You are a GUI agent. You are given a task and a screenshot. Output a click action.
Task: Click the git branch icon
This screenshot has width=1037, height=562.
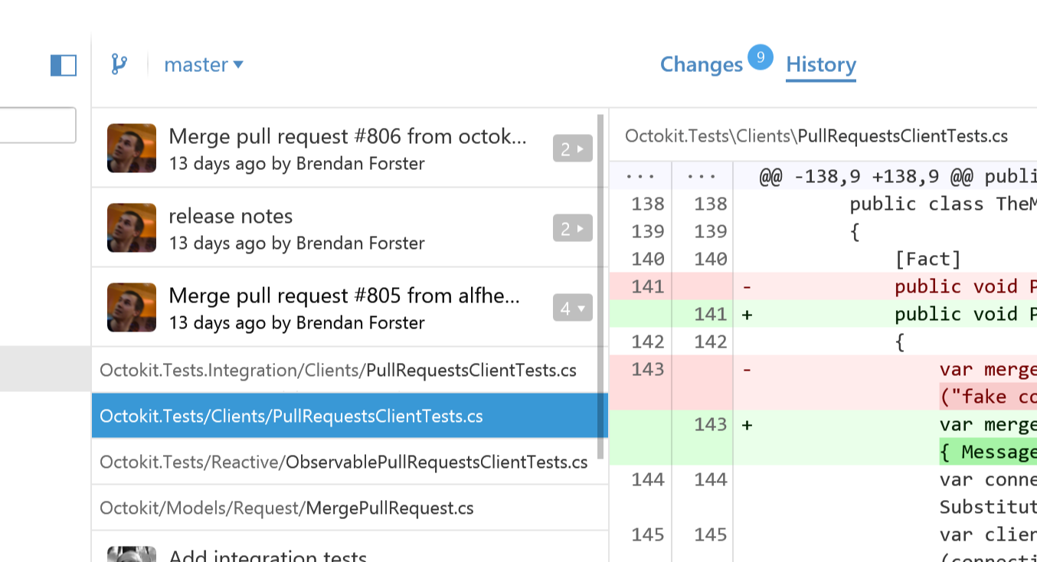tap(119, 64)
